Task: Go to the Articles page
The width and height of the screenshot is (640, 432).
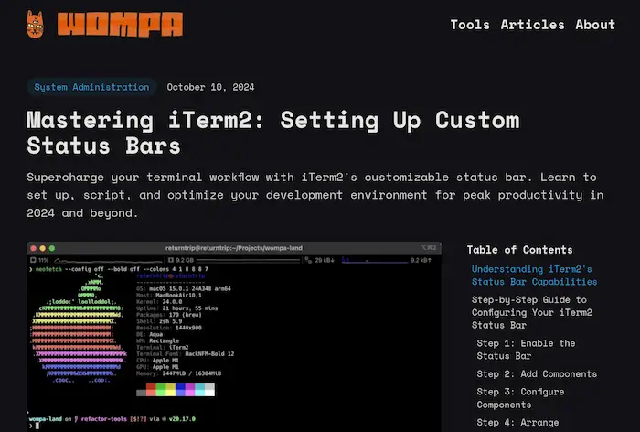Action: pos(532,25)
